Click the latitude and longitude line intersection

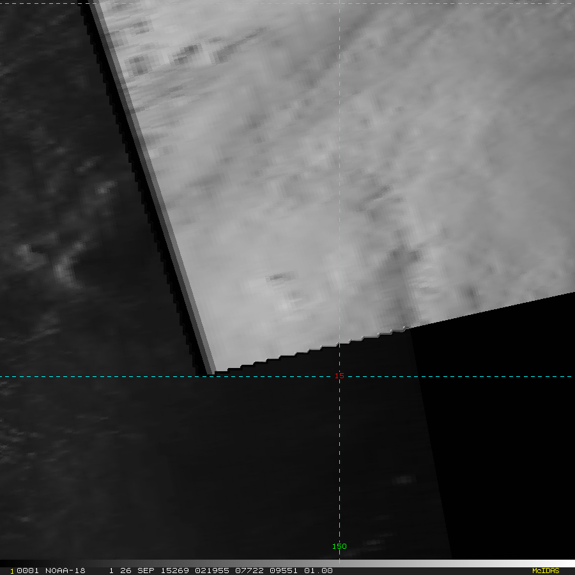(x=339, y=376)
